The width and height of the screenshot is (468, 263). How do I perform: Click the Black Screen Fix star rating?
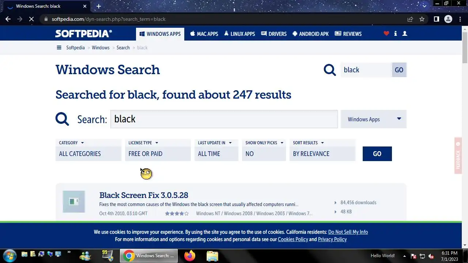click(x=177, y=213)
